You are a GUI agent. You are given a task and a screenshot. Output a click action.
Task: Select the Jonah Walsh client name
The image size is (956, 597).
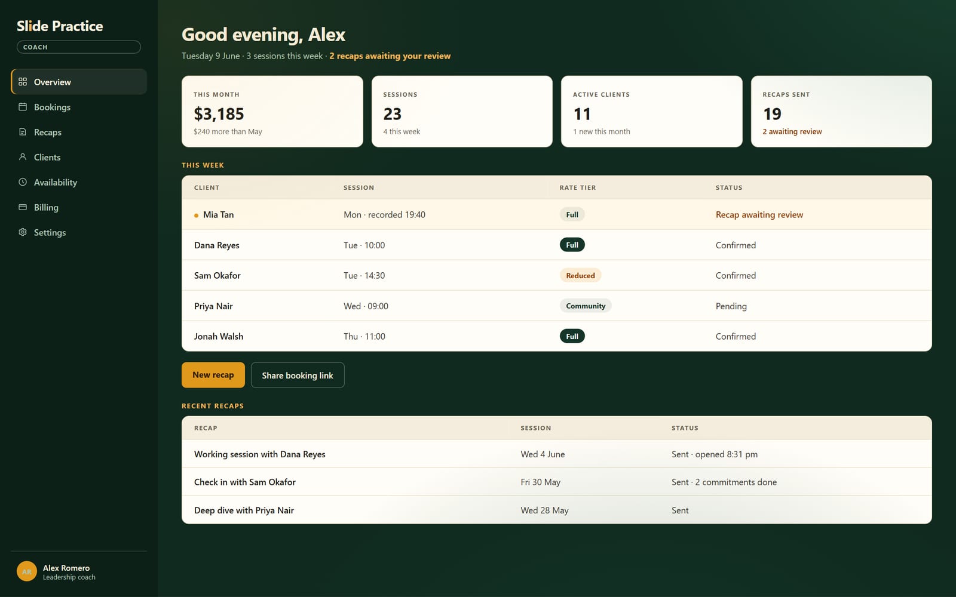coord(219,337)
